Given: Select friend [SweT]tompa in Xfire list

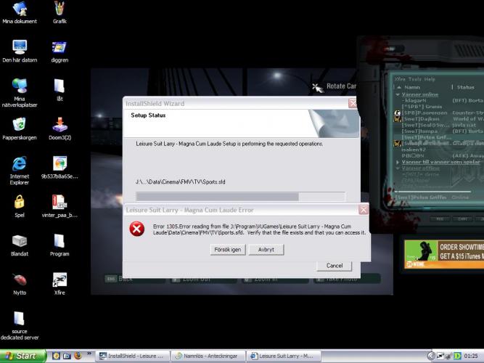Looking at the screenshot, I should click(419, 131).
